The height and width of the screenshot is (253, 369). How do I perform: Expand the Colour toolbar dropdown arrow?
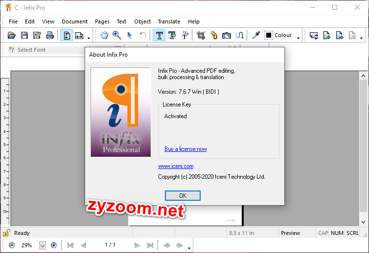click(298, 38)
